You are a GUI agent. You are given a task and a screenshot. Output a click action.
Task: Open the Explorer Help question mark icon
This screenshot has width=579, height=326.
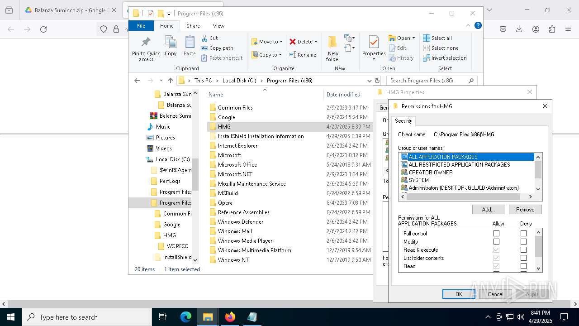(x=478, y=25)
